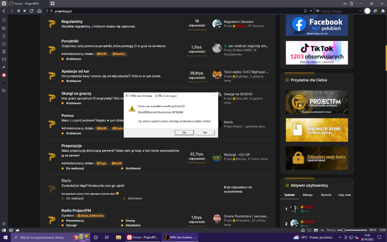This screenshot has width=387, height=242.
Task: Adjust the page zoom slider
Action: pyautogui.click(x=352, y=230)
